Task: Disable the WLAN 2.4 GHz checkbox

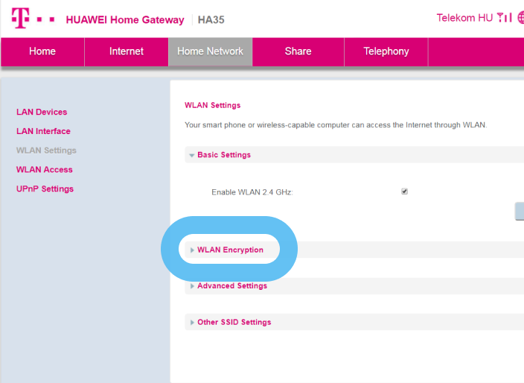Action: 404,191
